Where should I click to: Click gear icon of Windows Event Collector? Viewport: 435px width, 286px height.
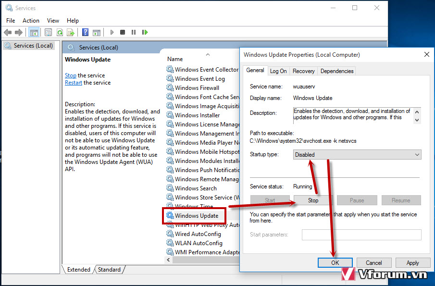170,69
